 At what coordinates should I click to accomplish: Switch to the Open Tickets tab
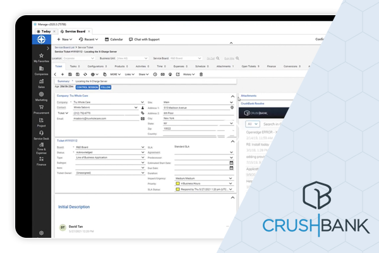(250, 66)
